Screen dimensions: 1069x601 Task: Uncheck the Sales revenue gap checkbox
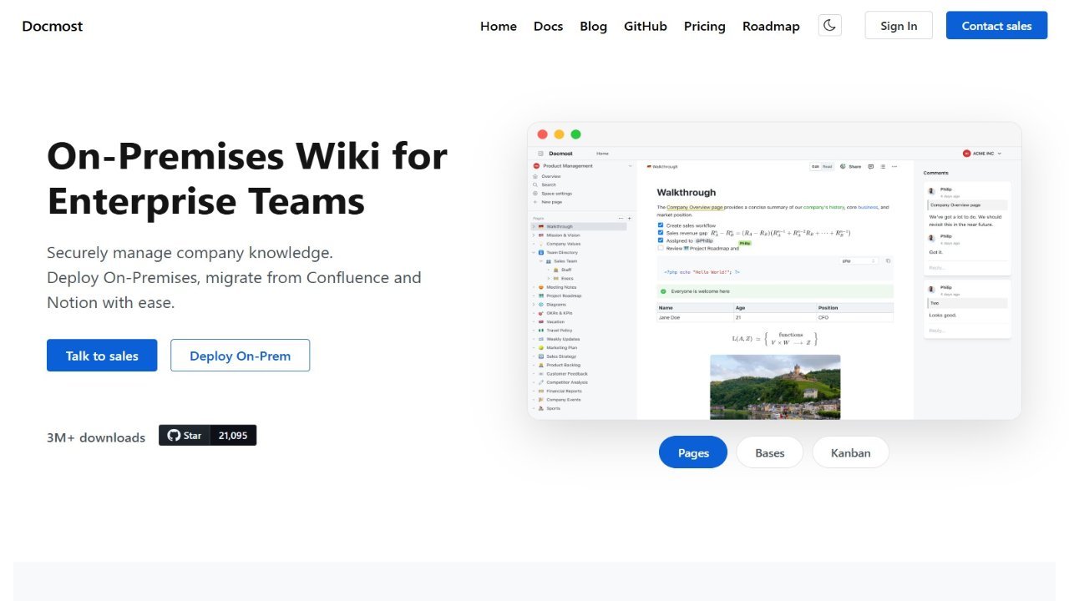point(661,233)
